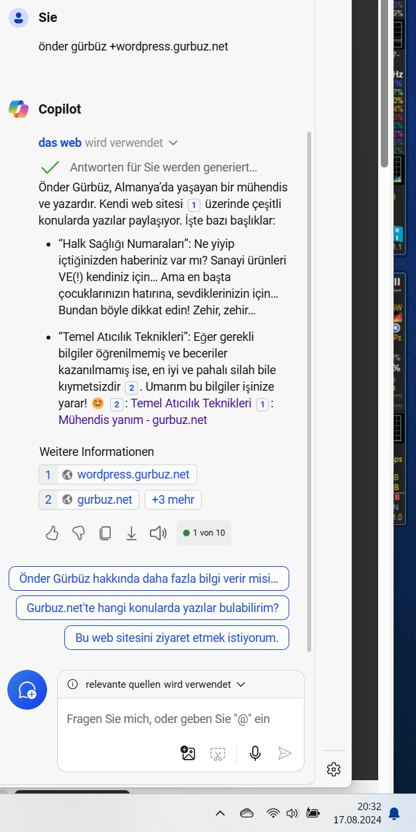Open Copilot settings gear
Viewport: 416px width, 832px height.
tap(334, 770)
